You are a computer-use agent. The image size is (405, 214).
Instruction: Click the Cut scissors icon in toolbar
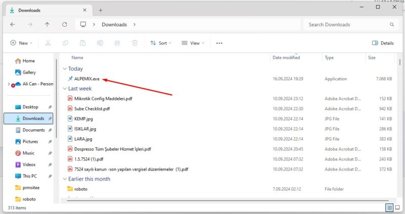(x=48, y=43)
